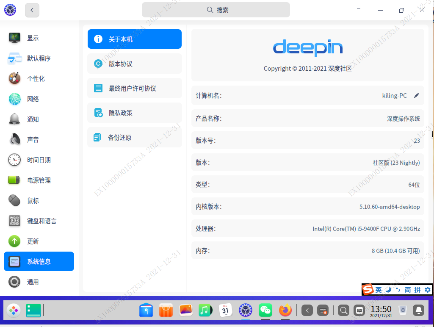Viewport: 434px width, 327px height.
Task: Switch to the 隐私政策 section
Action: (x=134, y=113)
